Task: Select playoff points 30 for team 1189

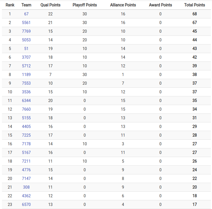Action: [85, 74]
